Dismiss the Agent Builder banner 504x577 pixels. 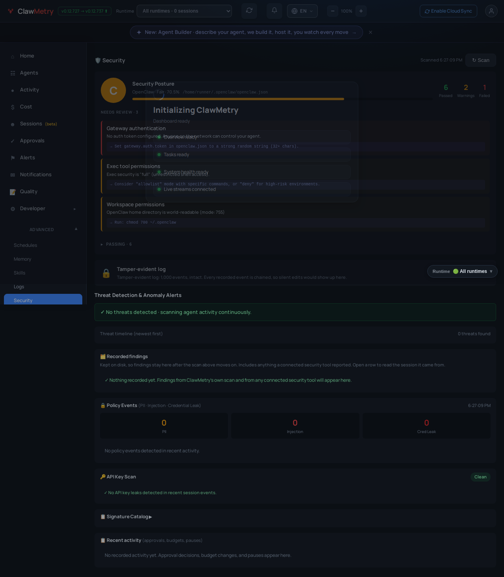coord(371,32)
